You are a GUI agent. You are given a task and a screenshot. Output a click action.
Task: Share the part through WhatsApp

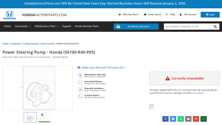pos(181,119)
